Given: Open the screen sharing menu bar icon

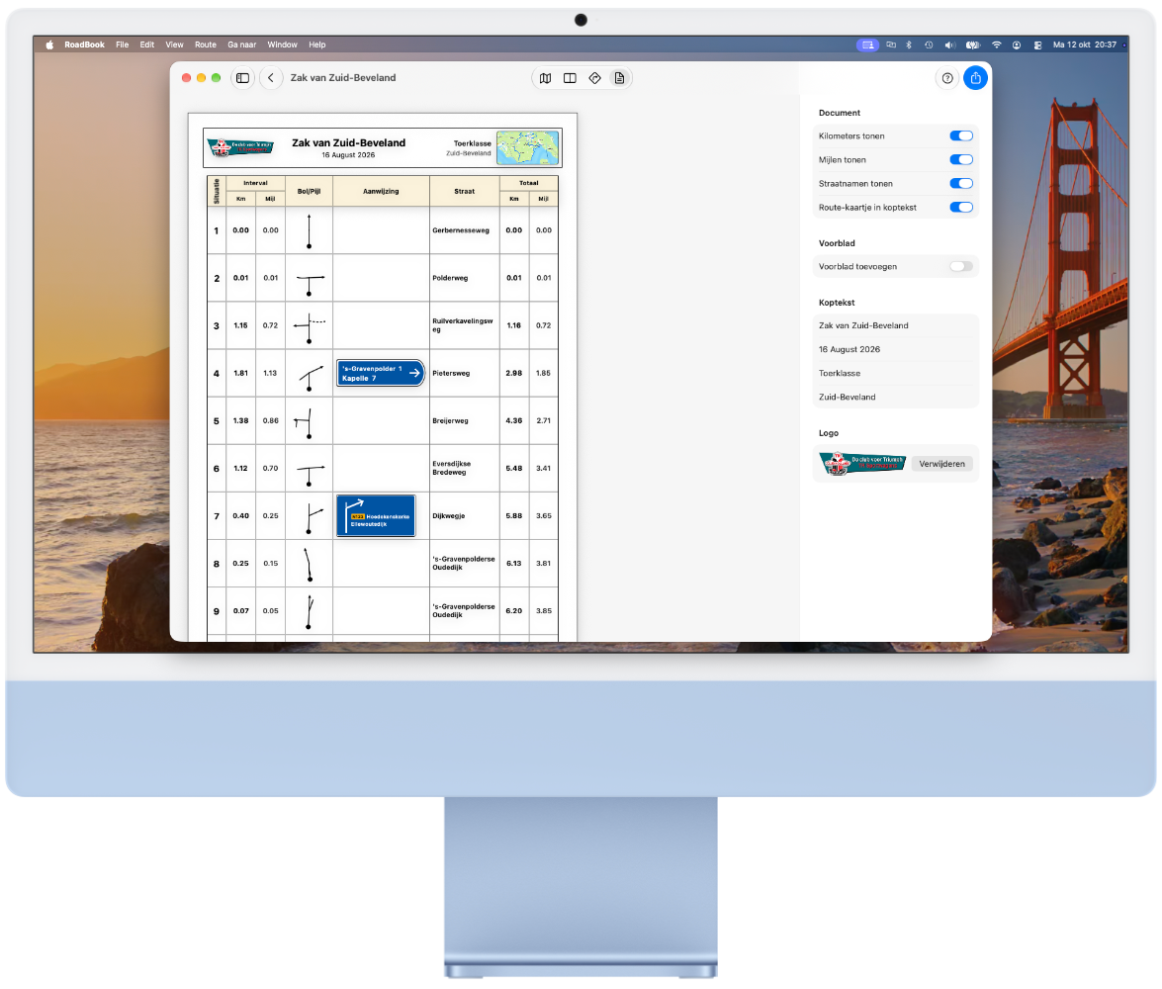Looking at the screenshot, I should point(868,45).
